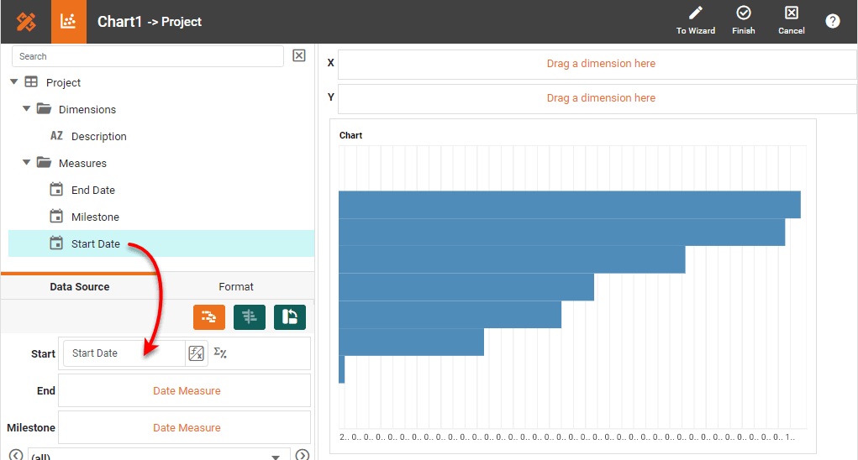
Task: Collapse the Project tree node
Action: tap(13, 82)
